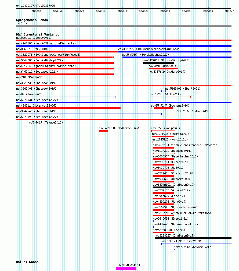The height and width of the screenshot is (271, 239).
Task: Select nsv3233527 (Chaisson2019) variant
Action: click(175, 235)
